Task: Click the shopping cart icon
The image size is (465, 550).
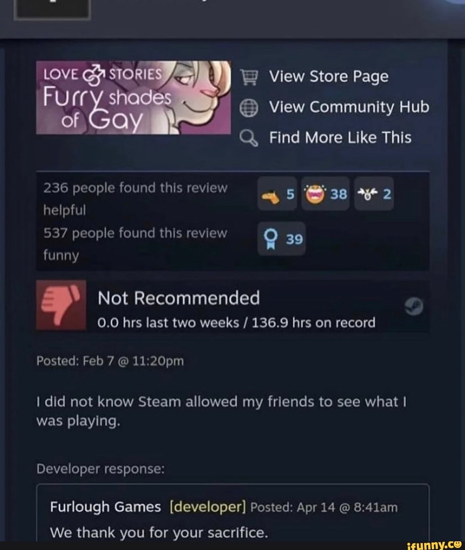Action: click(x=249, y=77)
